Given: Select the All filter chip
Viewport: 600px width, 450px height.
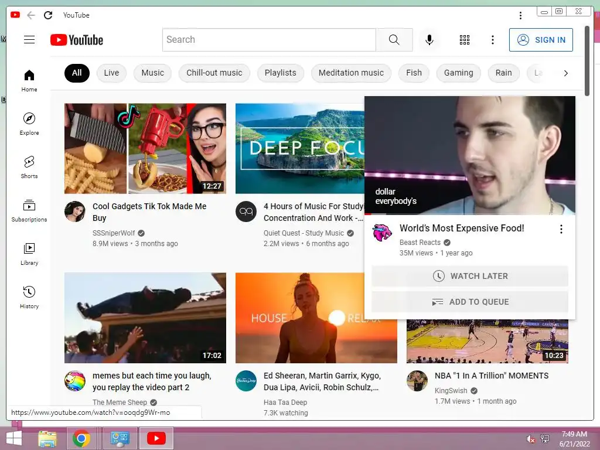Looking at the screenshot, I should (x=77, y=73).
